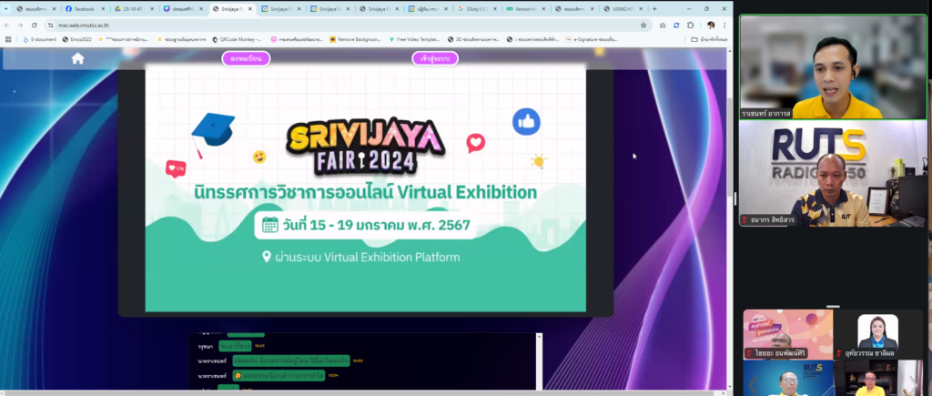
Task: Select the yellow-shirt speaker video tile
Action: click(x=833, y=67)
